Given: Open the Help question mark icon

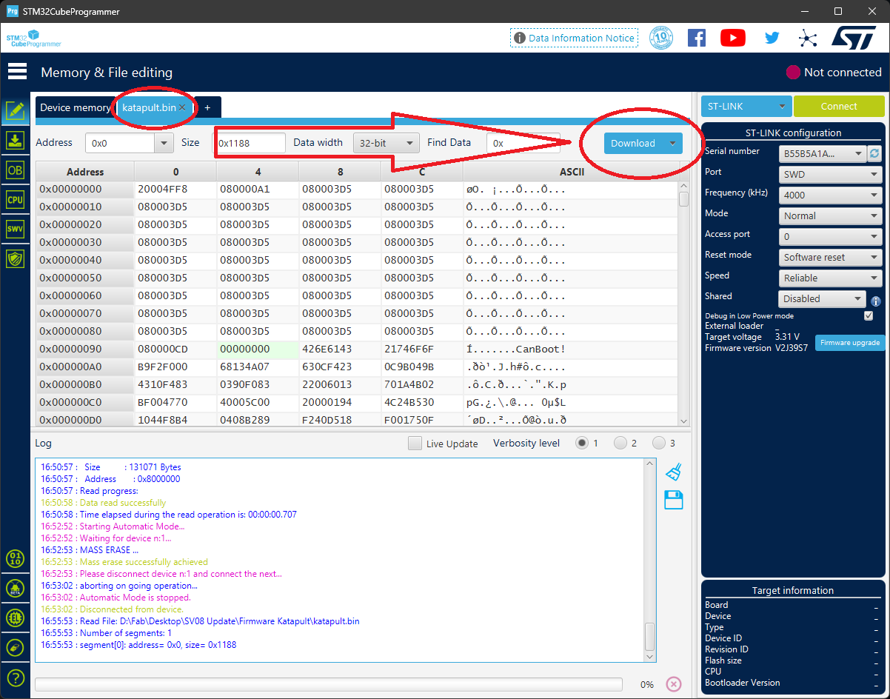Looking at the screenshot, I should point(15,678).
